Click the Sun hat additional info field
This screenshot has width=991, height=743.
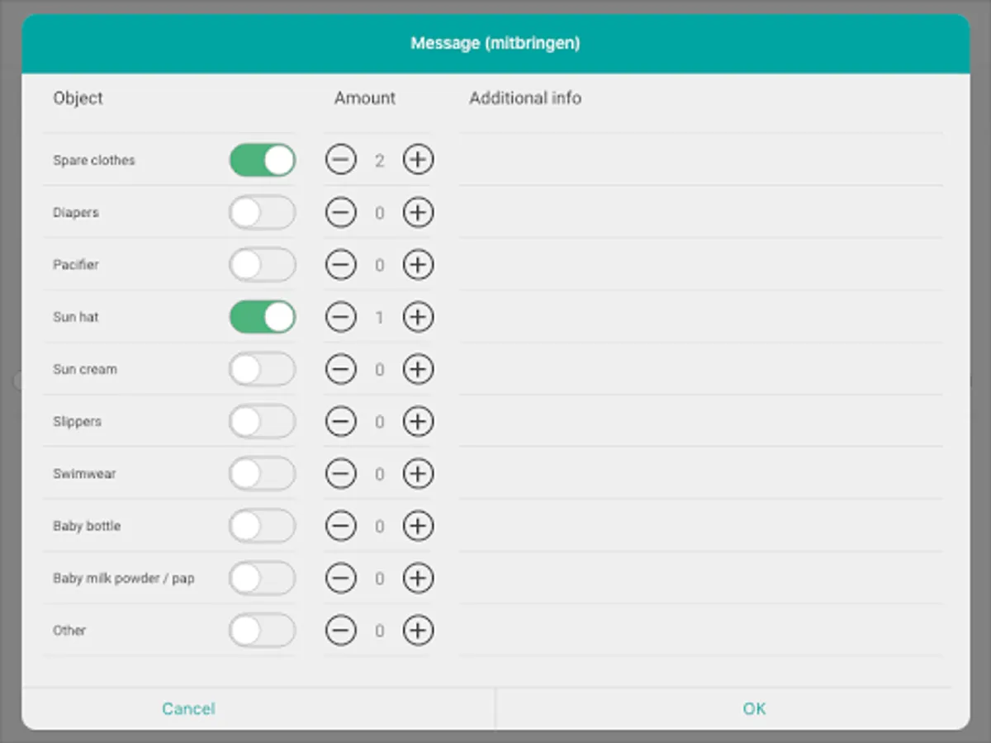pyautogui.click(x=701, y=317)
